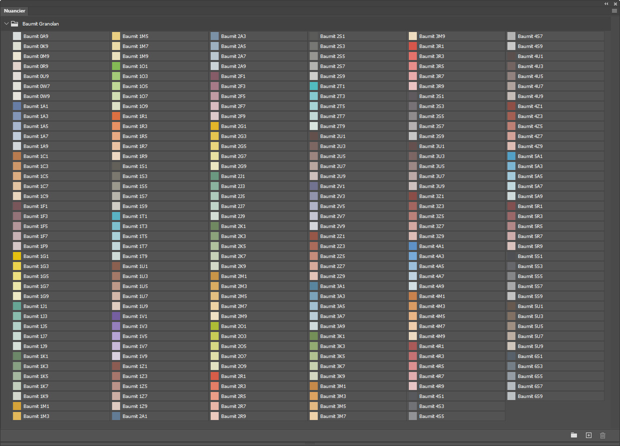Open the Nuancier panel options menu
This screenshot has width=620, height=446.
point(614,10)
